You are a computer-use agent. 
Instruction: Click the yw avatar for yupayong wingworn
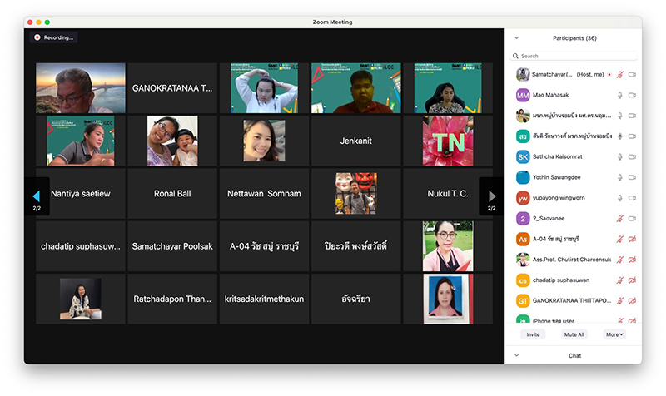point(523,198)
